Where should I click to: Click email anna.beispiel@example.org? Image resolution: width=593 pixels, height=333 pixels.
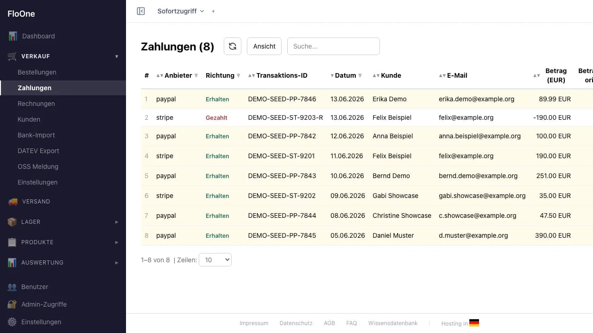(x=479, y=136)
